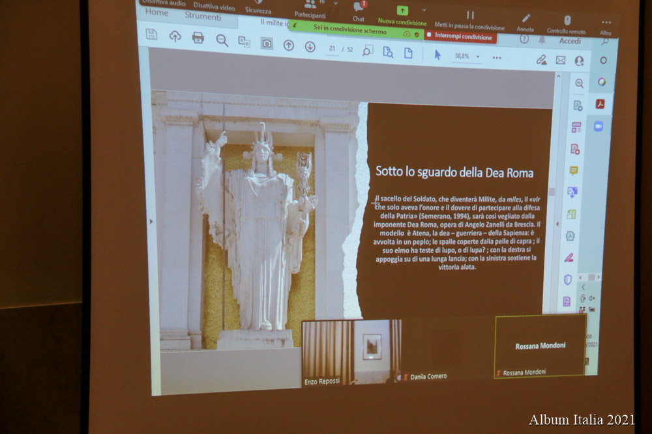Open the find text magnifier tool

(x=222, y=40)
